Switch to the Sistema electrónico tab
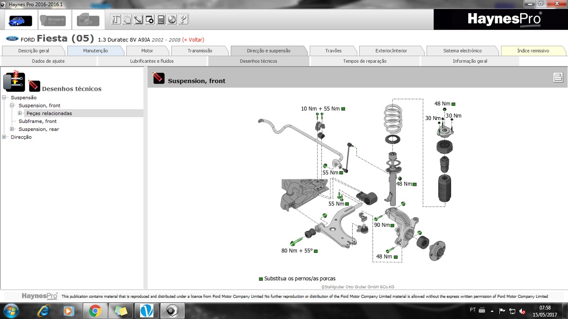 point(462,51)
